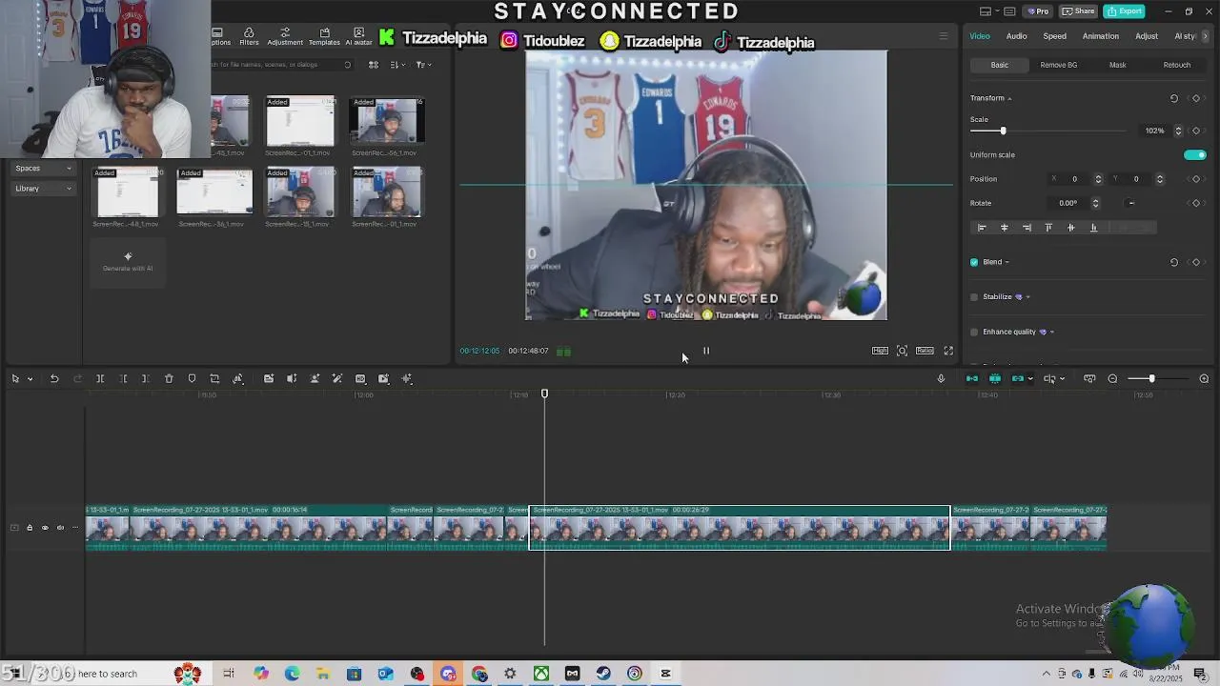Open the AI avatar panel
Screen dimensions: 1220x686
358,37
